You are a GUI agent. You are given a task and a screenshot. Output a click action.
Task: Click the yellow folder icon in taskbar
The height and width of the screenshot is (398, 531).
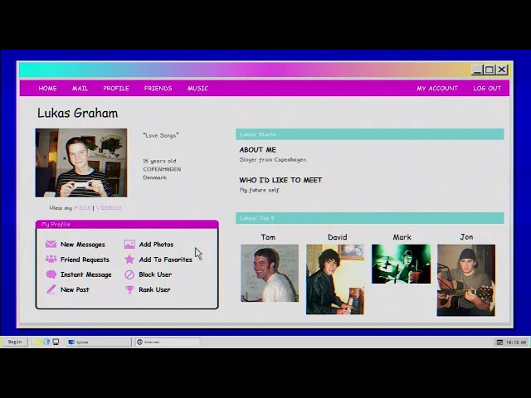pyautogui.click(x=38, y=342)
